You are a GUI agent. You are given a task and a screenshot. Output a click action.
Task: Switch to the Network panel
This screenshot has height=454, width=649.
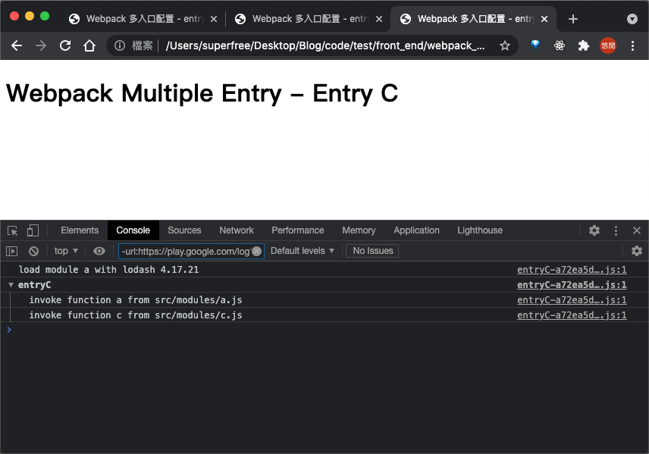tap(236, 230)
